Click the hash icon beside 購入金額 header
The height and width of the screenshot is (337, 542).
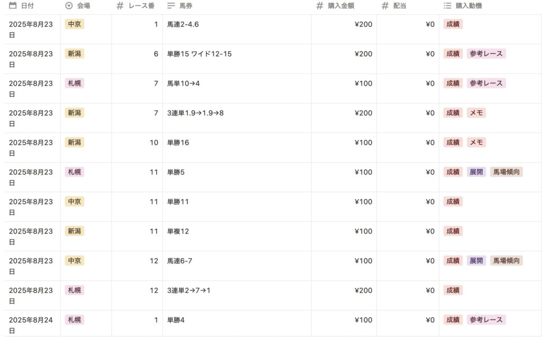[319, 6]
